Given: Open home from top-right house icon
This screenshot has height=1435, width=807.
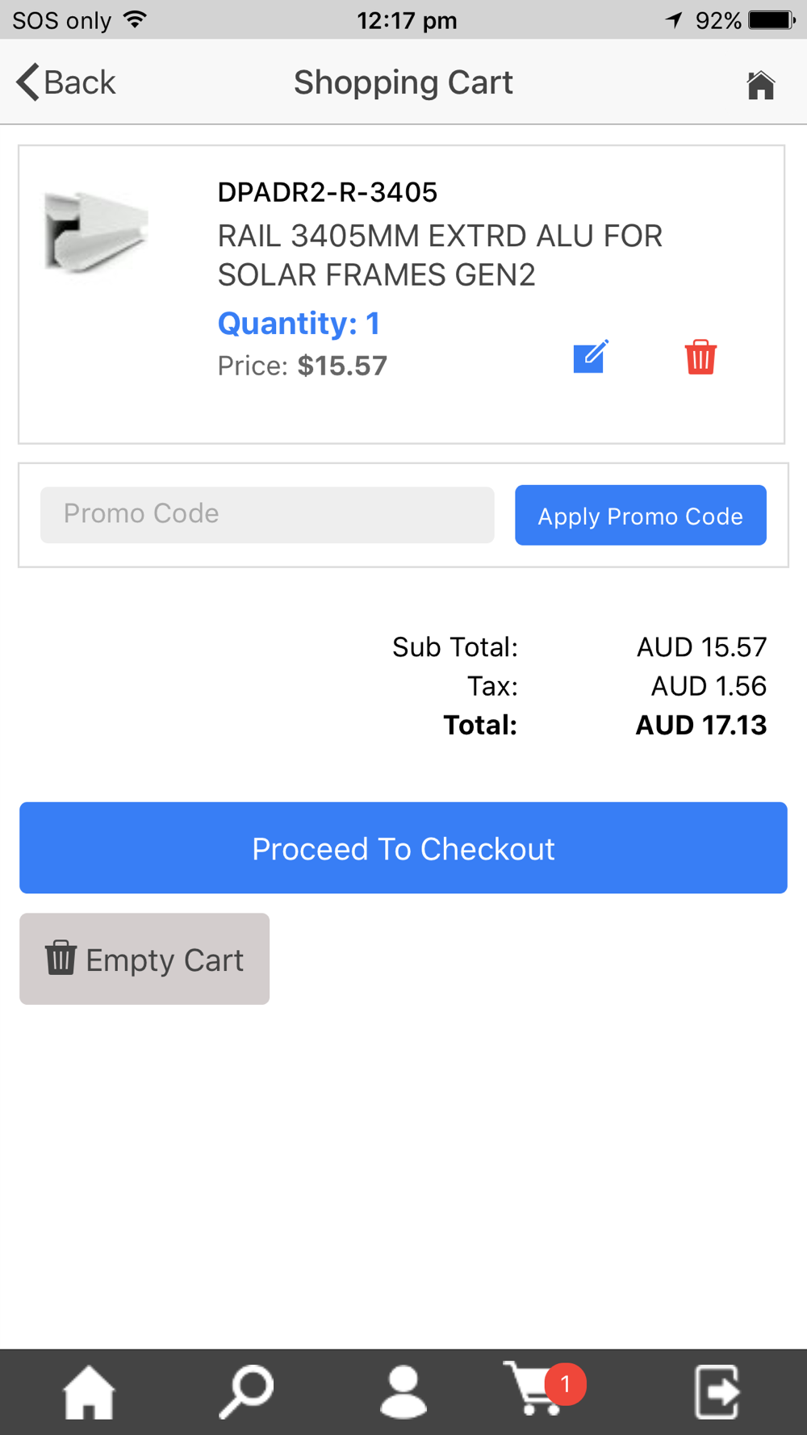Looking at the screenshot, I should click(x=760, y=85).
